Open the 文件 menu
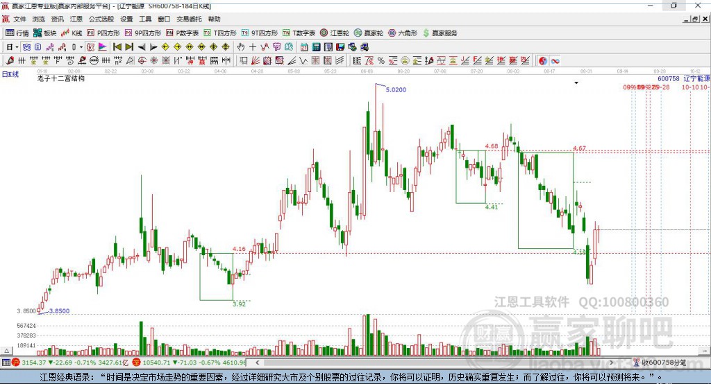This screenshot has height=384, width=711. coord(19,19)
